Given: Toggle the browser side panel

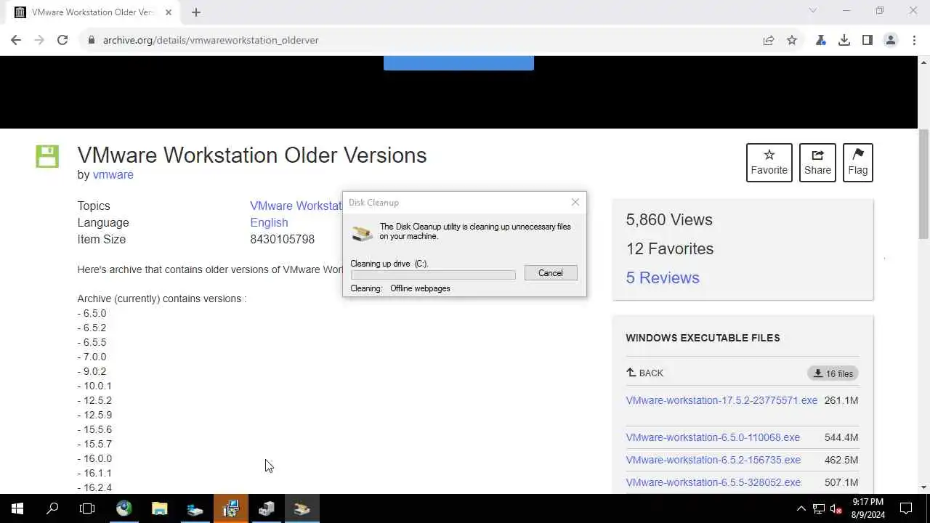Looking at the screenshot, I should click(868, 40).
